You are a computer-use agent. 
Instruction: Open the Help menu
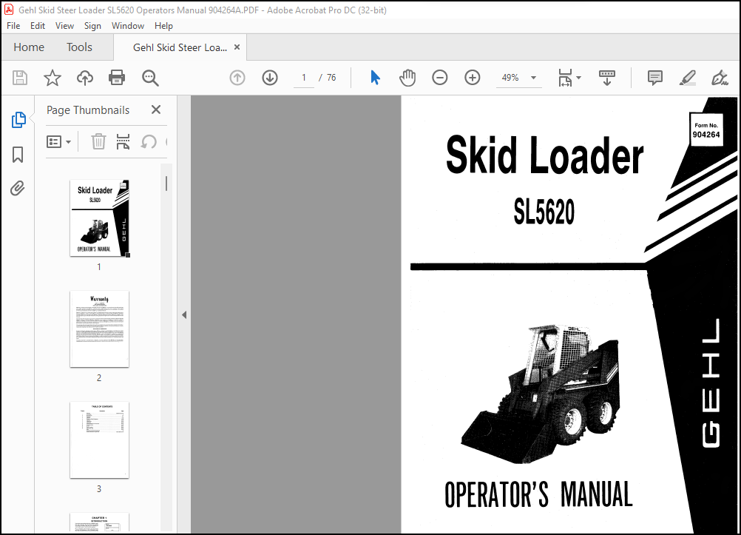[163, 26]
